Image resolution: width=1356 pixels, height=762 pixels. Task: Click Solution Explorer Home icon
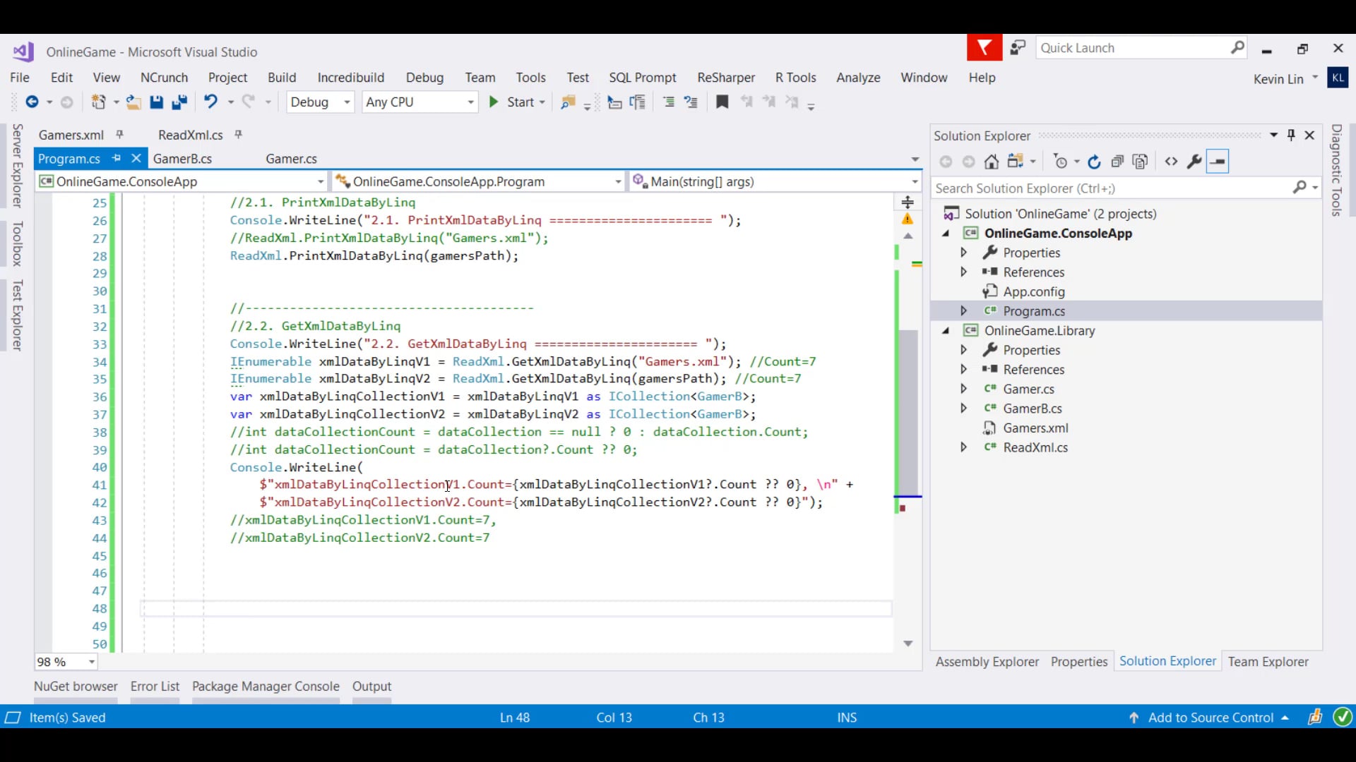(x=992, y=162)
